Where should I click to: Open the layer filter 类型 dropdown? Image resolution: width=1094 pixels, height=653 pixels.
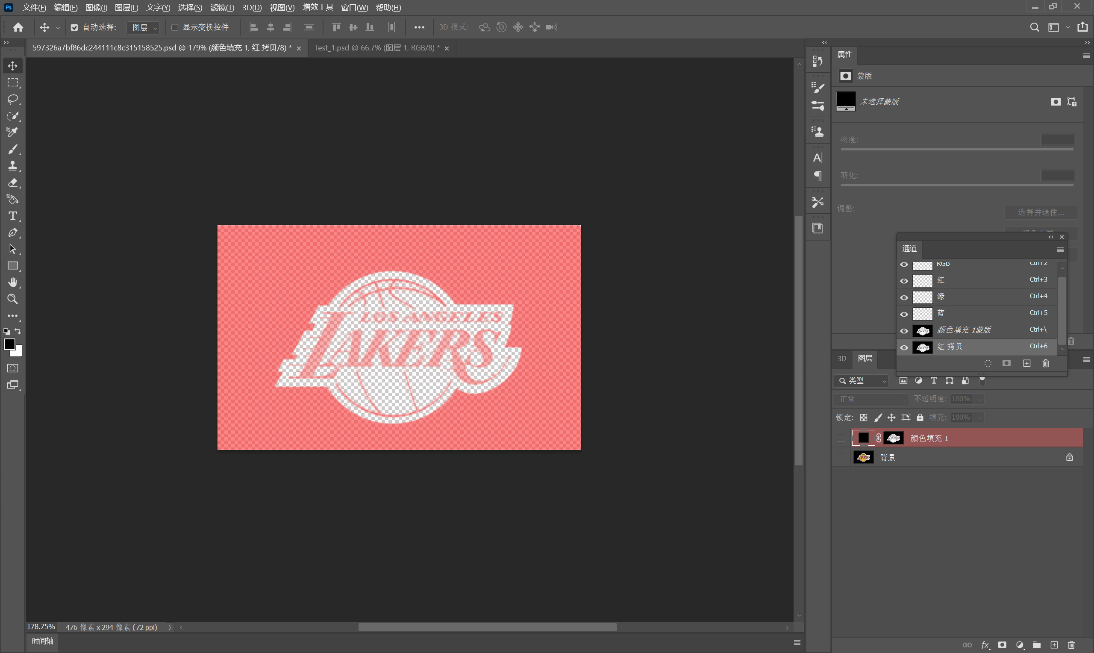(861, 381)
